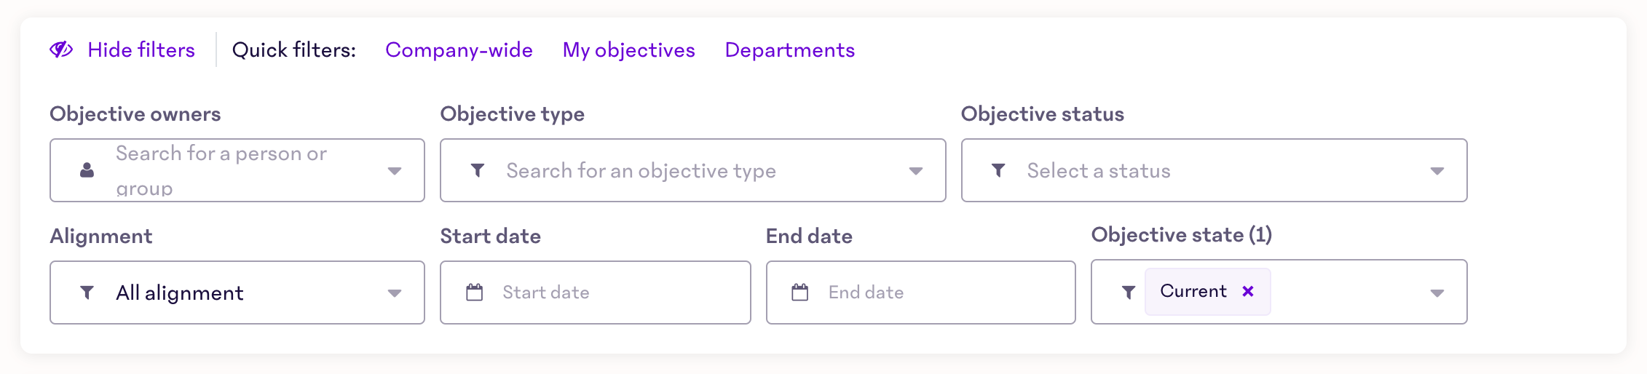
Task: Expand the Objective state dropdown arrow
Action: coord(1437,293)
